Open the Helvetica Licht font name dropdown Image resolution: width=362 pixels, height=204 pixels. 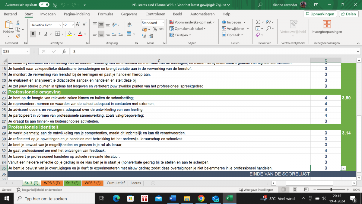click(60, 25)
